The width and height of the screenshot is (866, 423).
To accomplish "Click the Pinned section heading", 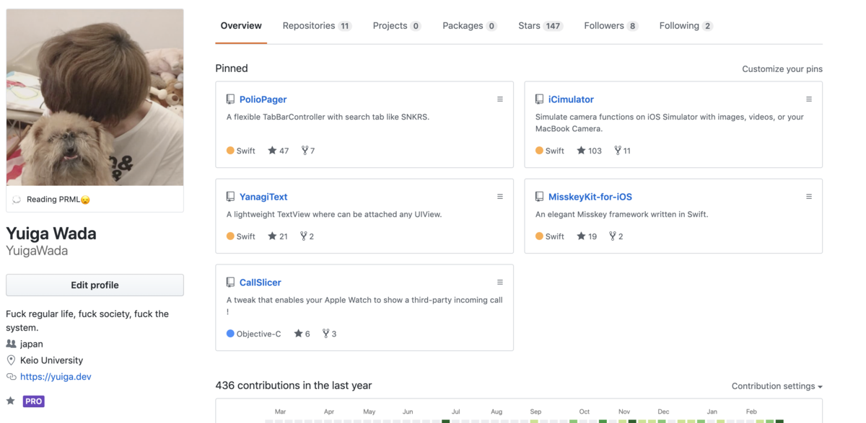I will coord(232,68).
